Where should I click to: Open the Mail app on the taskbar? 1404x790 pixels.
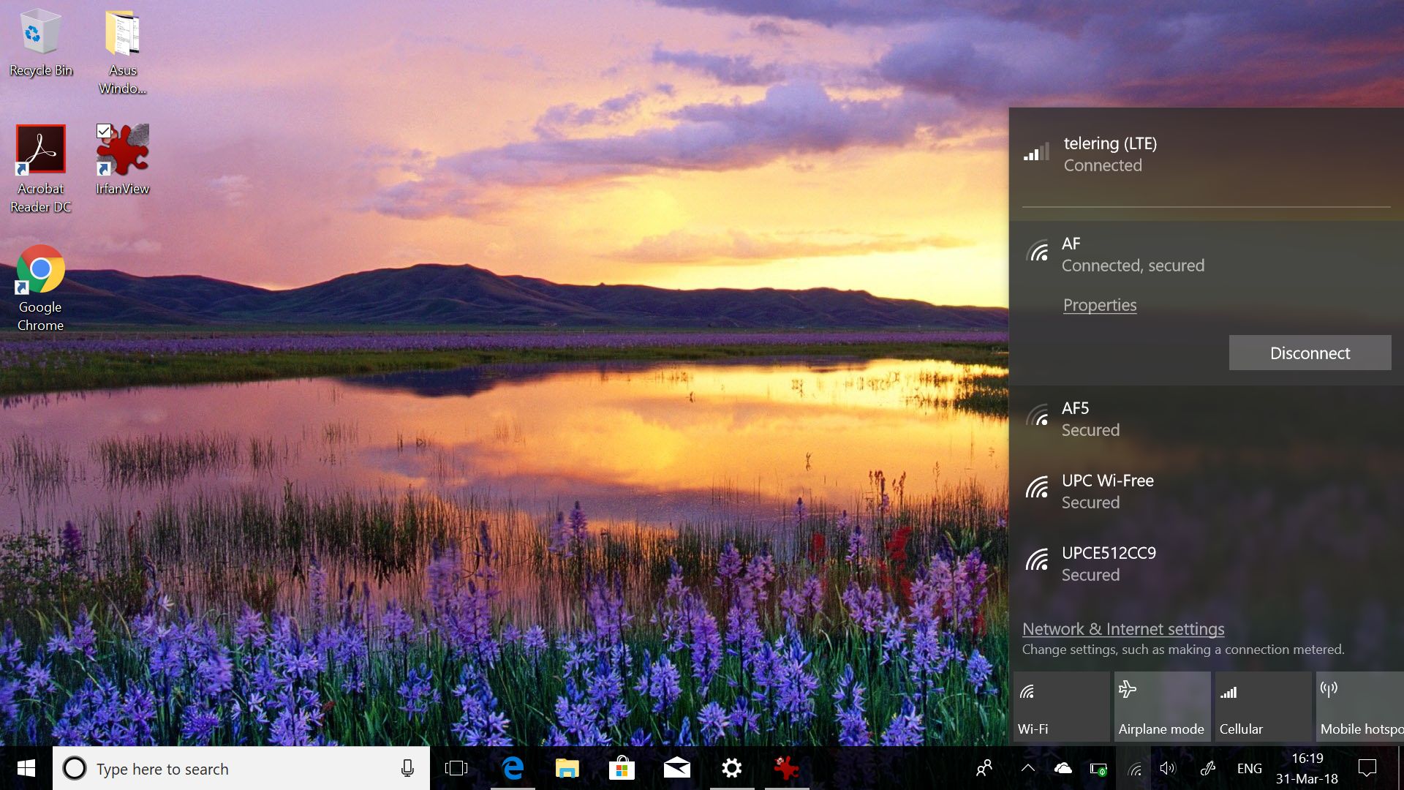(x=676, y=768)
